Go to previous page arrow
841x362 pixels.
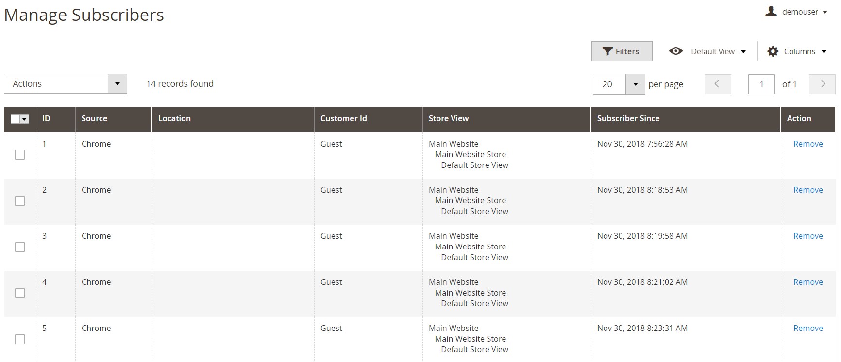718,84
